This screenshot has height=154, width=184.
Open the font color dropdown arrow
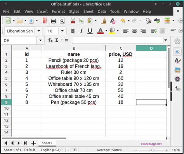[x=106, y=31]
